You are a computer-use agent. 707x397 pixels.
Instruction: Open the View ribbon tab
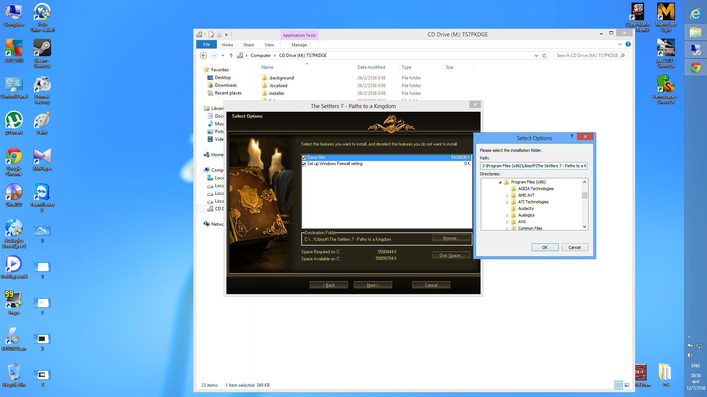point(269,45)
